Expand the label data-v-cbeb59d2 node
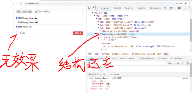192x93 pixels. pos(101,31)
